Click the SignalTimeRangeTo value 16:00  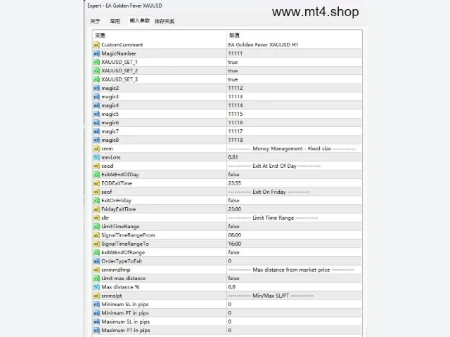tap(234, 244)
